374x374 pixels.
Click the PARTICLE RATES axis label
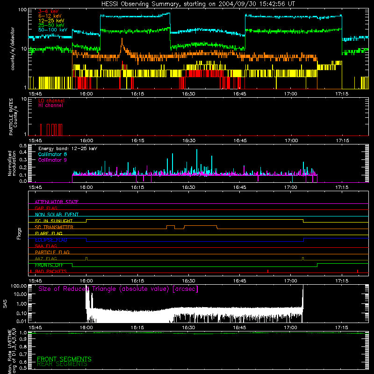tap(11, 117)
